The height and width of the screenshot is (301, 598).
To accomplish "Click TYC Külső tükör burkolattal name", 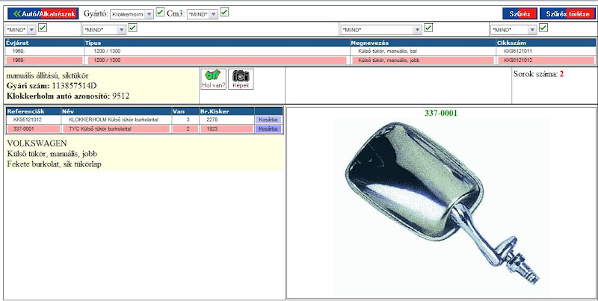I will pyautogui.click(x=100, y=129).
